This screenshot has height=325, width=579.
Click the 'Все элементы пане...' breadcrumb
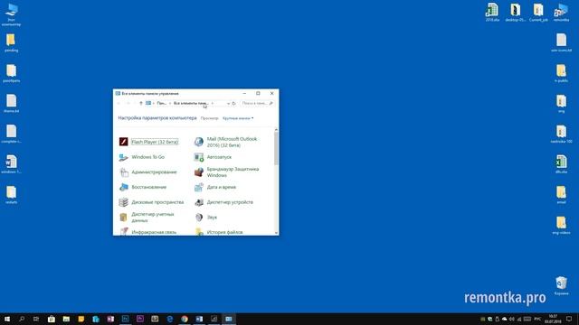coord(191,104)
